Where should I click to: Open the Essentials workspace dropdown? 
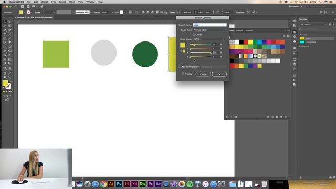[296, 7]
